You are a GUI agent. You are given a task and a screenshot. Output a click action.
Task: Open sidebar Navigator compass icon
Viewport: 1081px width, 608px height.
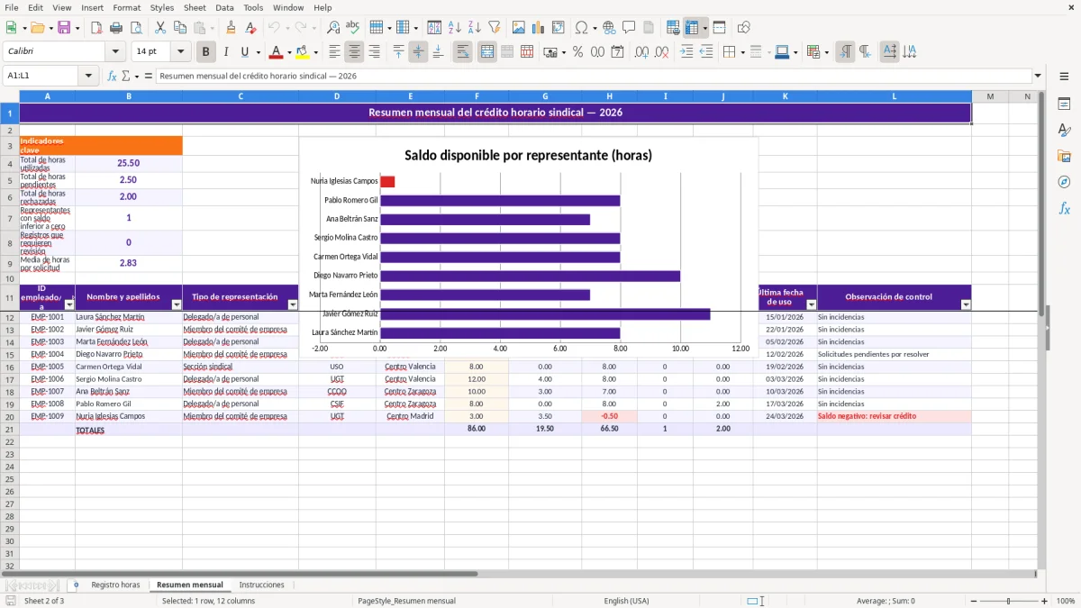1064,182
